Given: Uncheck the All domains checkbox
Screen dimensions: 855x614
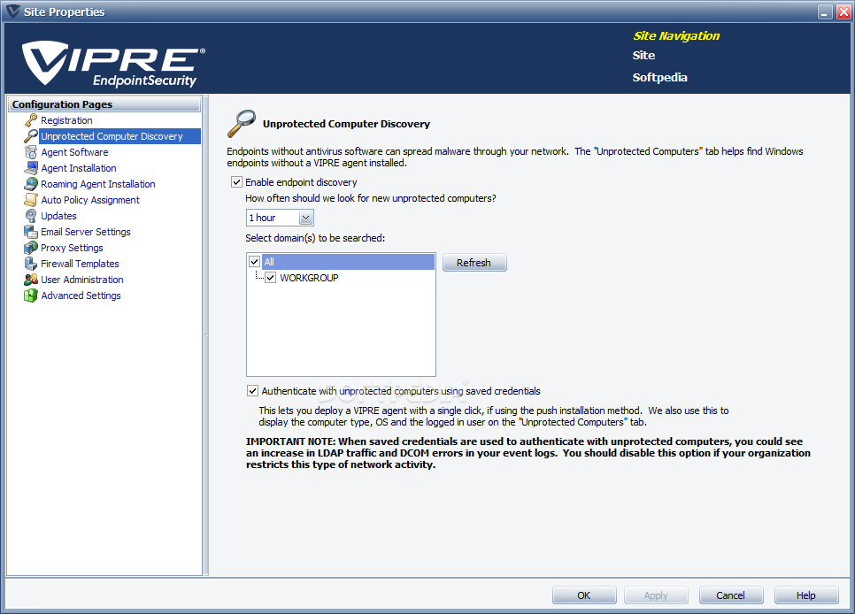Looking at the screenshot, I should (x=254, y=262).
